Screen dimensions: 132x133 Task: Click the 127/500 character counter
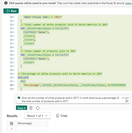click(125, 98)
